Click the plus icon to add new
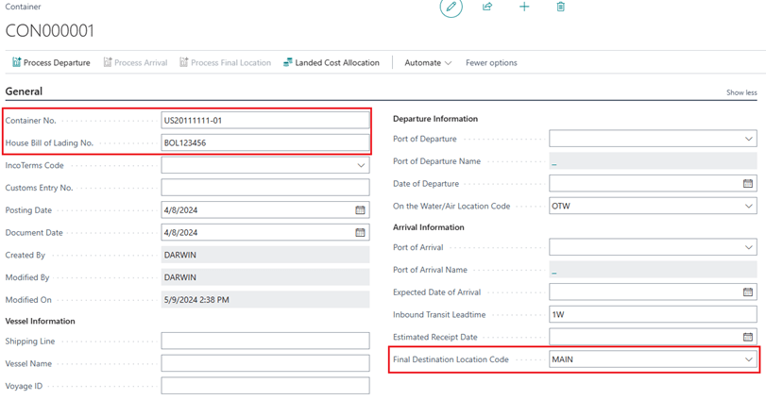This screenshot has height=400, width=766. point(524,8)
